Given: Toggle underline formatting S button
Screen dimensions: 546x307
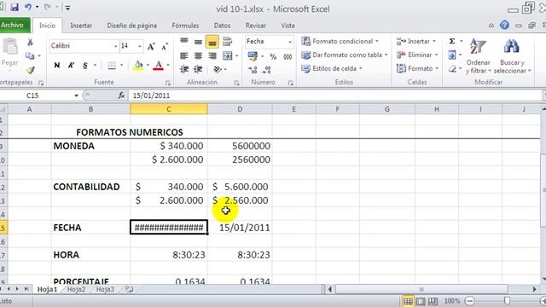Looking at the screenshot, I should tap(85, 65).
